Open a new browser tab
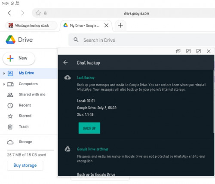Image resolution: width=215 pixels, height=184 pixels. coord(120,25)
